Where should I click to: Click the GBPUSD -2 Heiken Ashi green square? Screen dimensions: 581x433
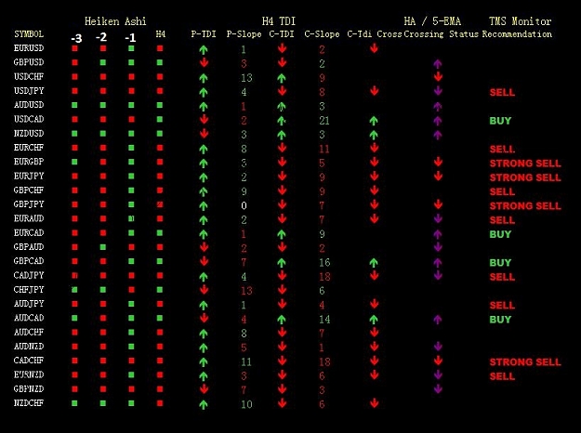103,62
